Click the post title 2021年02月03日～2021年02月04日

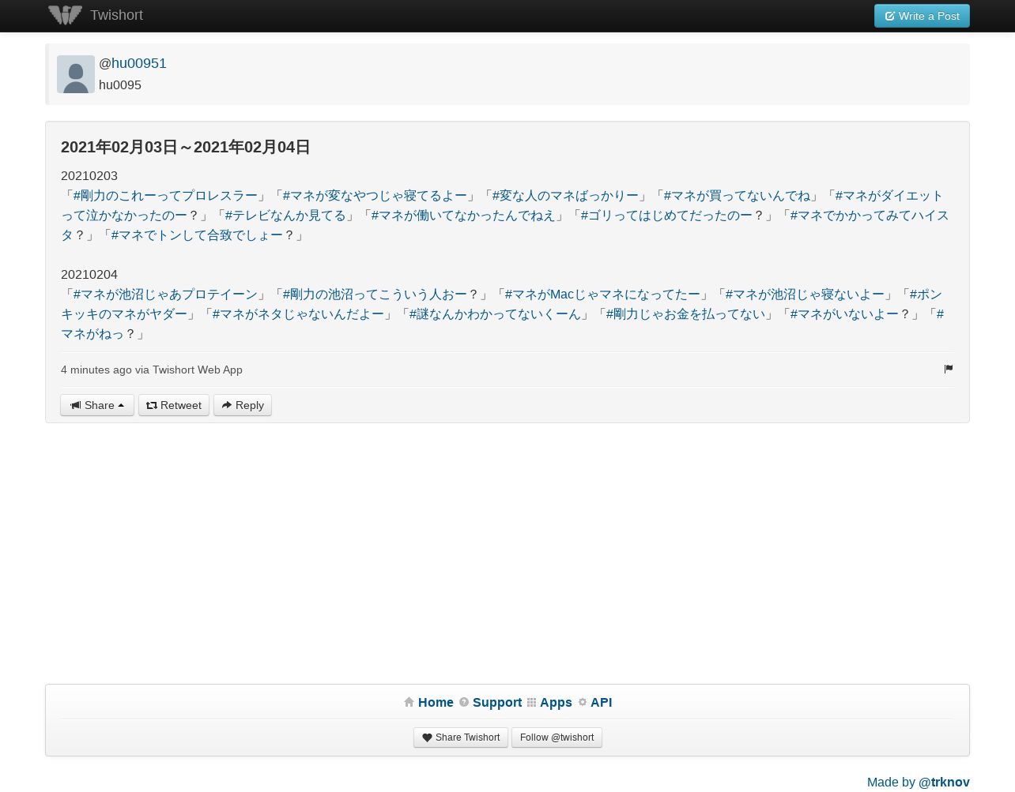(186, 147)
